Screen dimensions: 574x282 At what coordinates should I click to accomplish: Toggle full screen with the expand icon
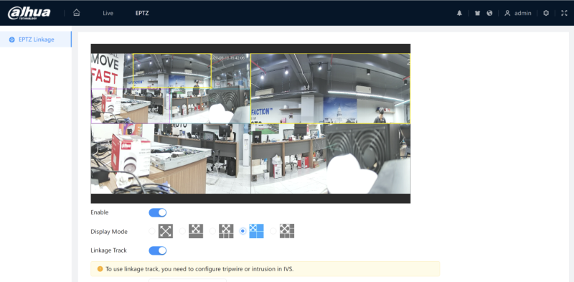(x=564, y=13)
